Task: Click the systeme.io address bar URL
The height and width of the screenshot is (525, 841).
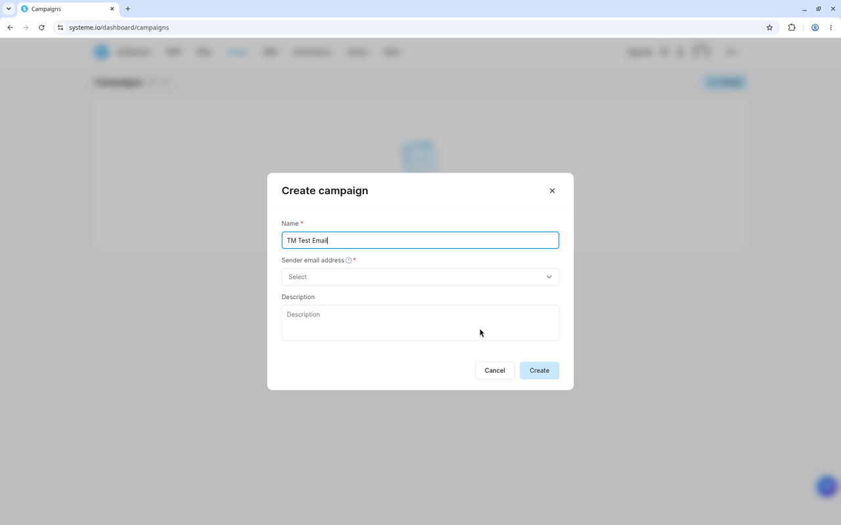Action: [x=119, y=28]
